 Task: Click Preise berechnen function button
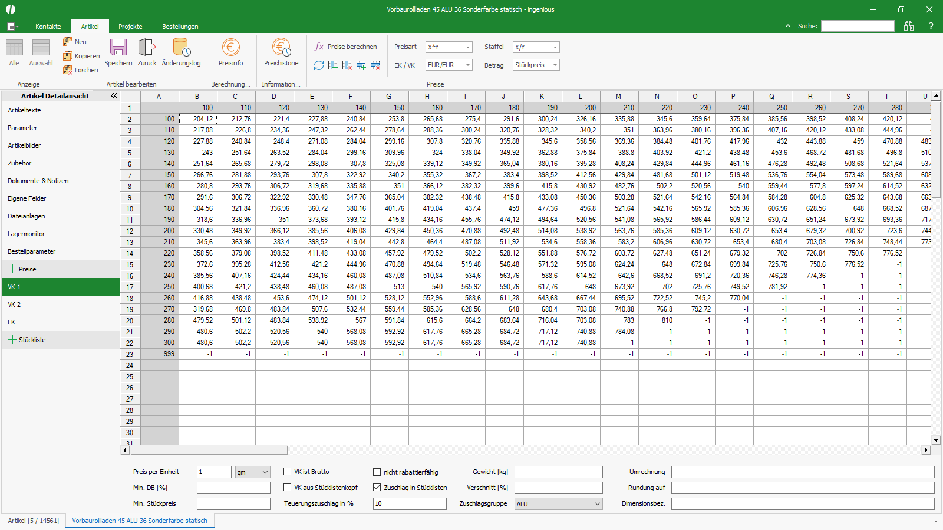coord(345,47)
